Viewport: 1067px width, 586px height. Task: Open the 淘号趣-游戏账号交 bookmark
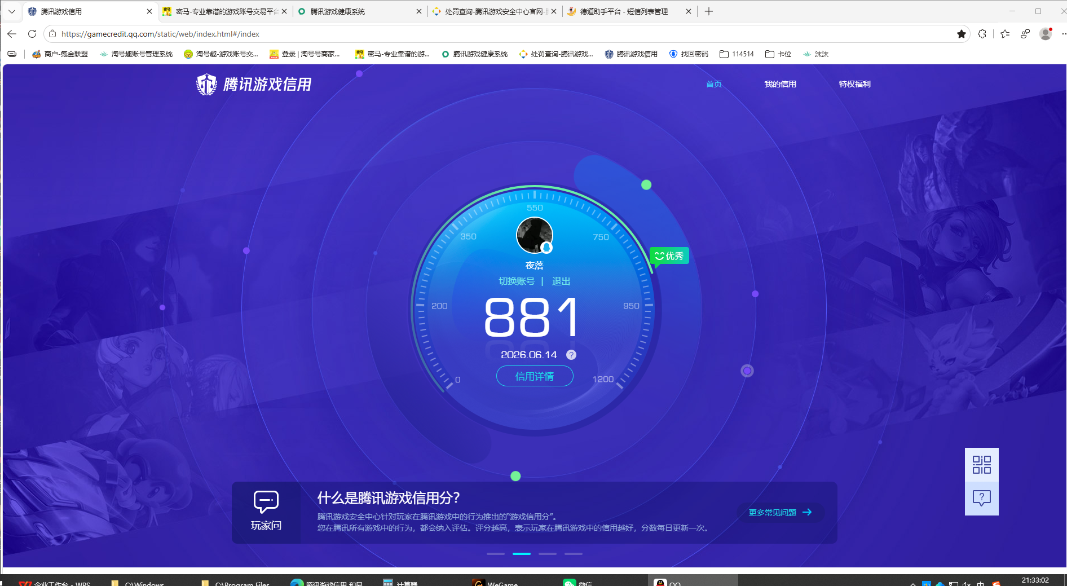[x=221, y=54]
